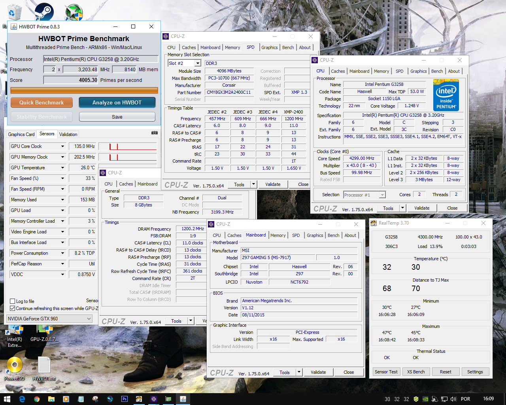The width and height of the screenshot is (506, 405).
Task: Switch to the Validation tab in GPU-Z
Action: tap(68, 134)
